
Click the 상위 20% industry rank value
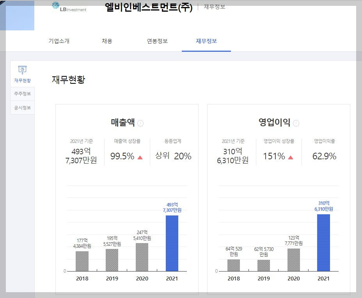[x=173, y=156]
